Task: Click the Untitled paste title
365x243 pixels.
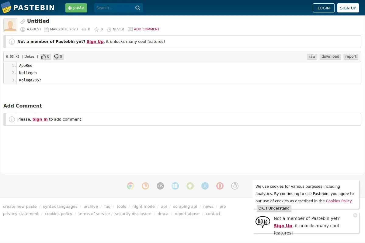Action: (x=38, y=21)
